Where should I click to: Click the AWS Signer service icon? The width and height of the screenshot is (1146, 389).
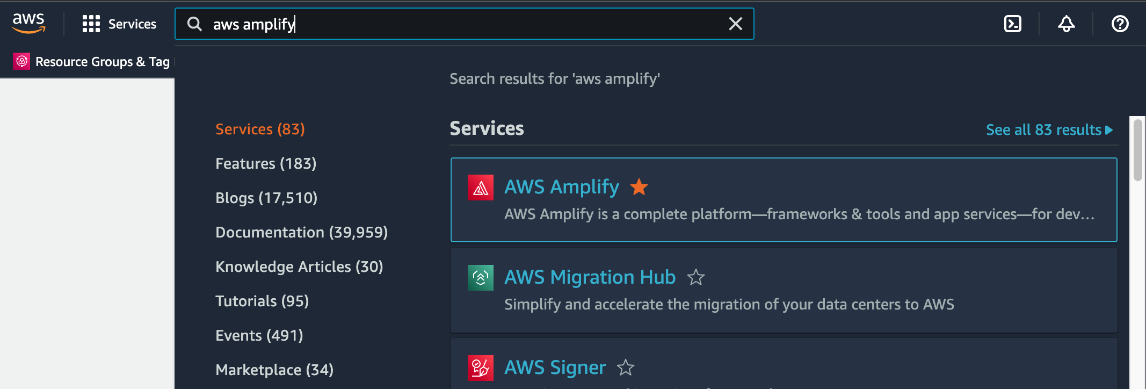tap(480, 368)
